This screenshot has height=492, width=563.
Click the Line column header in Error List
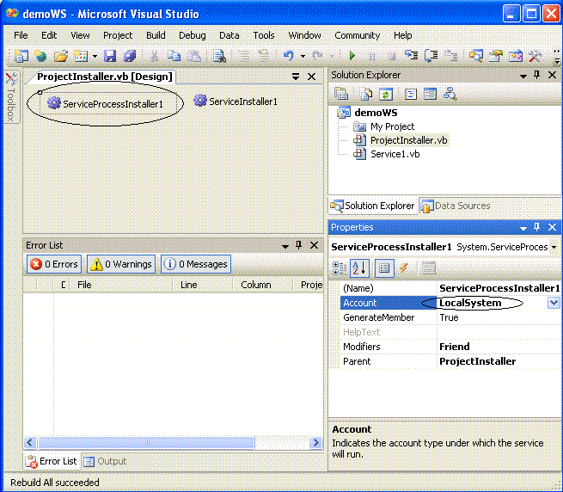(x=203, y=285)
